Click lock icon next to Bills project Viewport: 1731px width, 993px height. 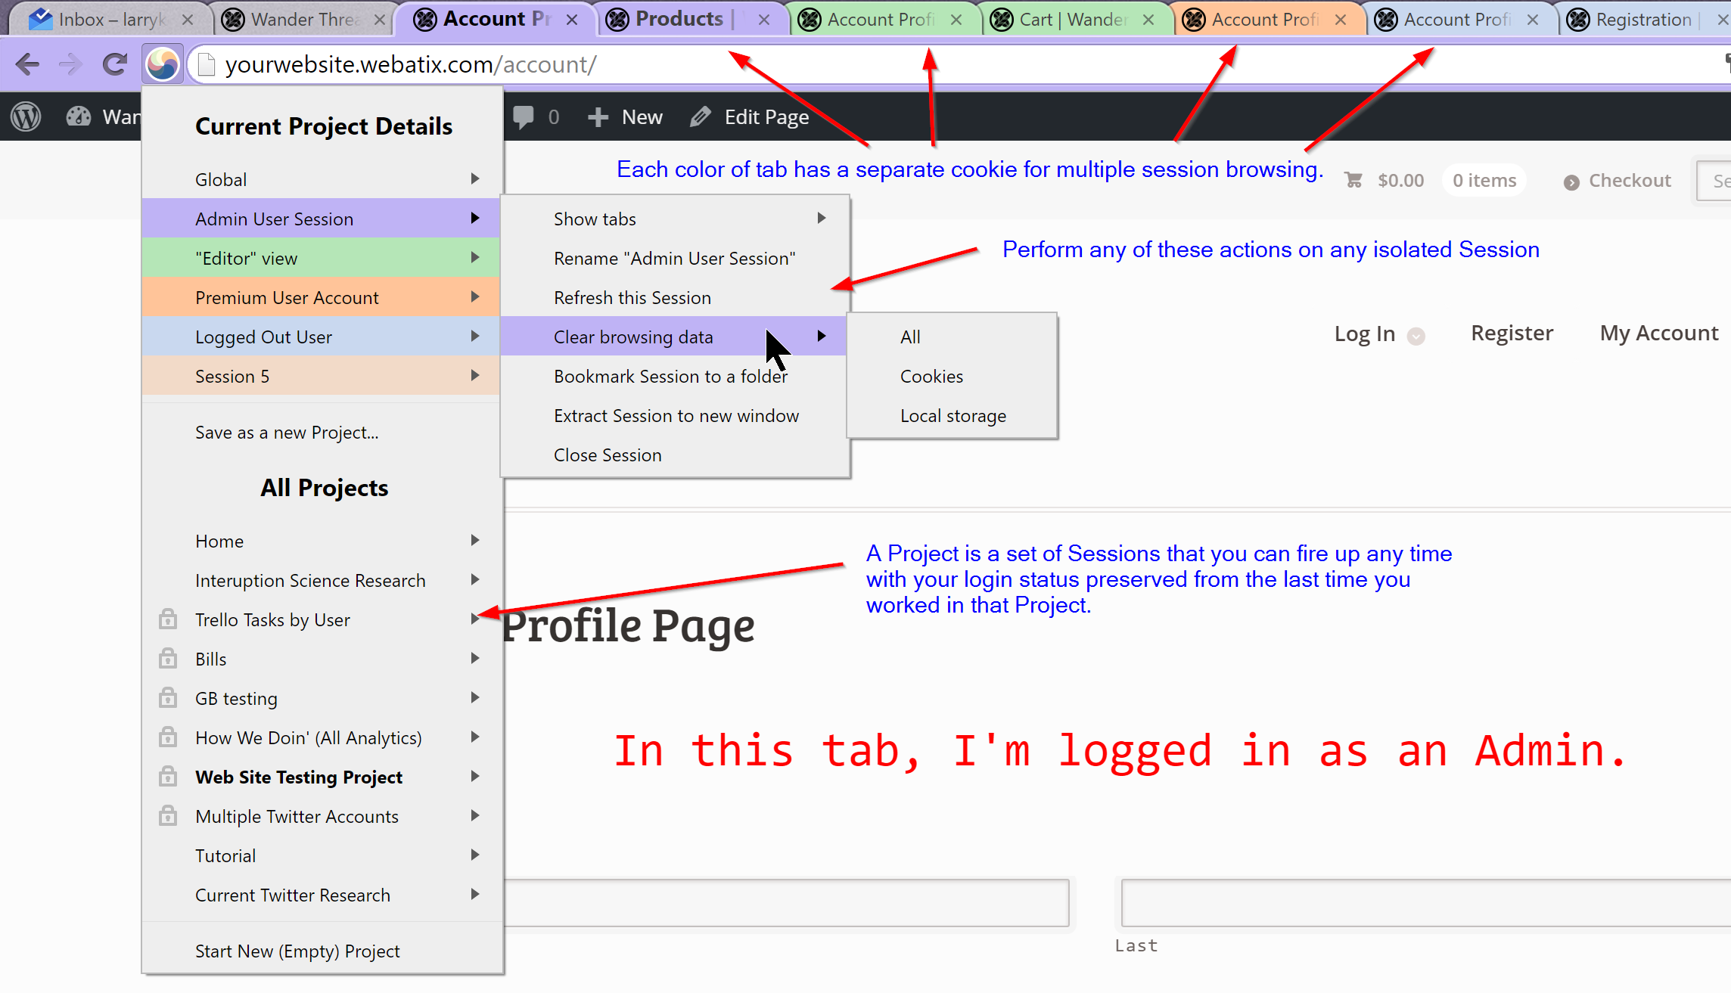[x=168, y=659]
